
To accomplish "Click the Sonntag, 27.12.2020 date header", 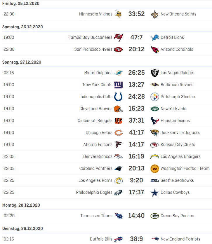I will 22,62.
